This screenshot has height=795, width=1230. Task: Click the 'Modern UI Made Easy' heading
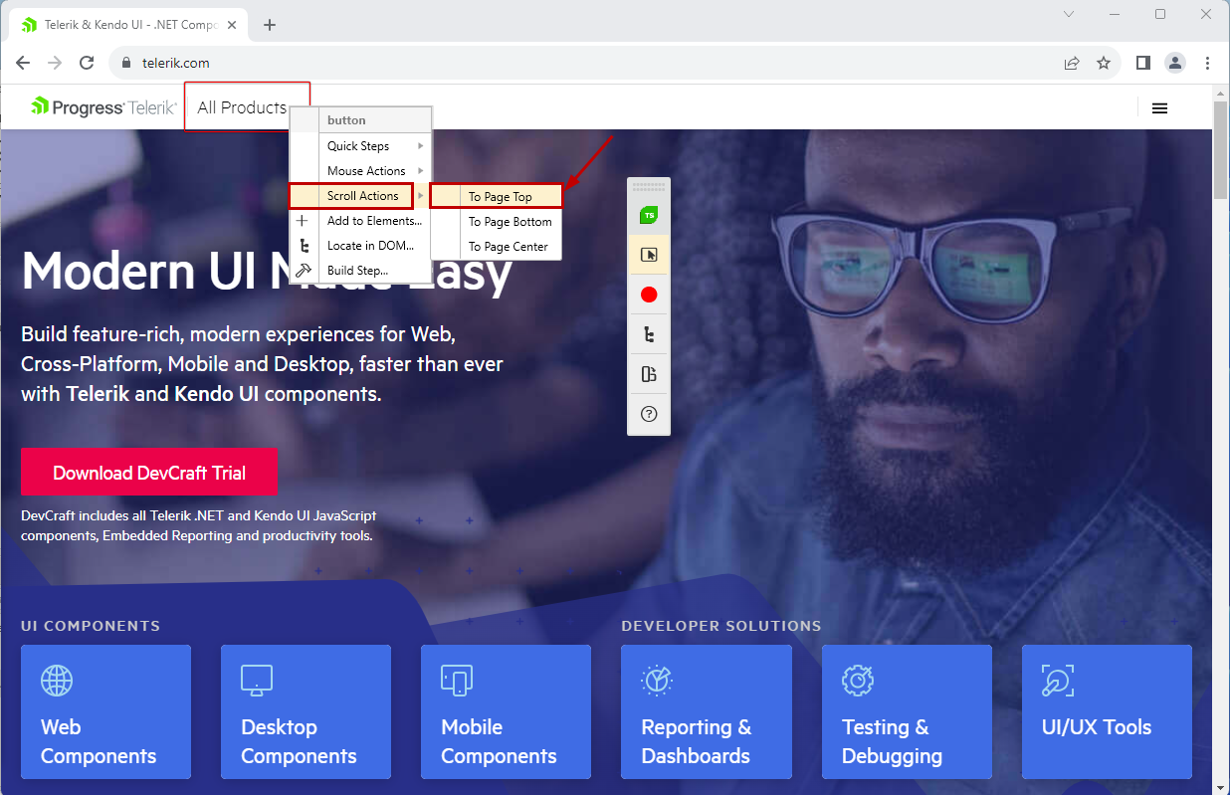pos(267,271)
